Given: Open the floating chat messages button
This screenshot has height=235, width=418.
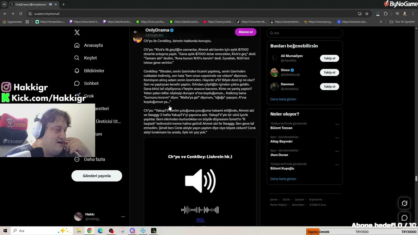Looking at the screenshot, I should pyautogui.click(x=404, y=218).
